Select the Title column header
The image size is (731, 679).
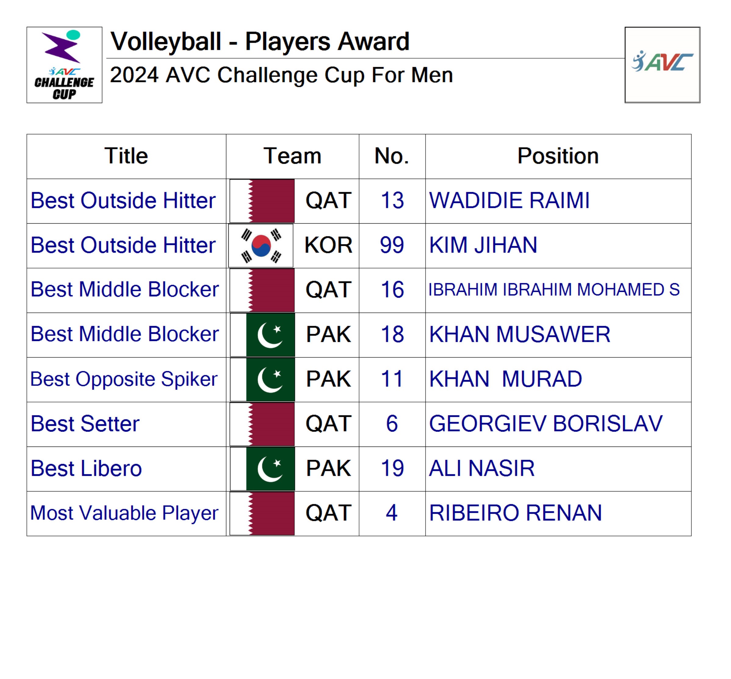126,156
